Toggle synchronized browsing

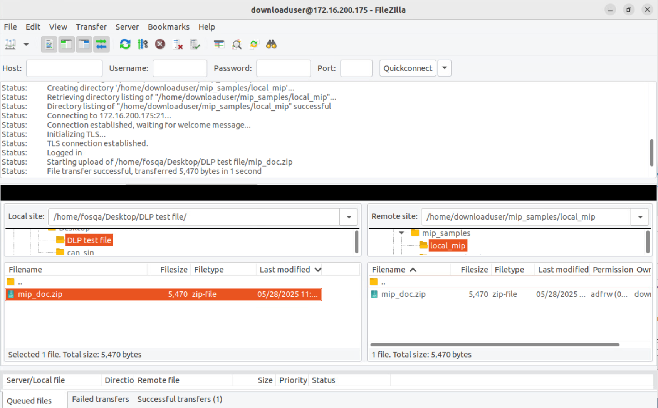point(254,45)
